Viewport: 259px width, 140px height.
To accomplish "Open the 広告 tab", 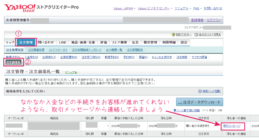I will (x=135, y=42).
